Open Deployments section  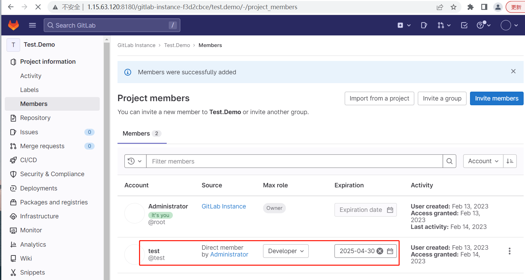coord(39,188)
